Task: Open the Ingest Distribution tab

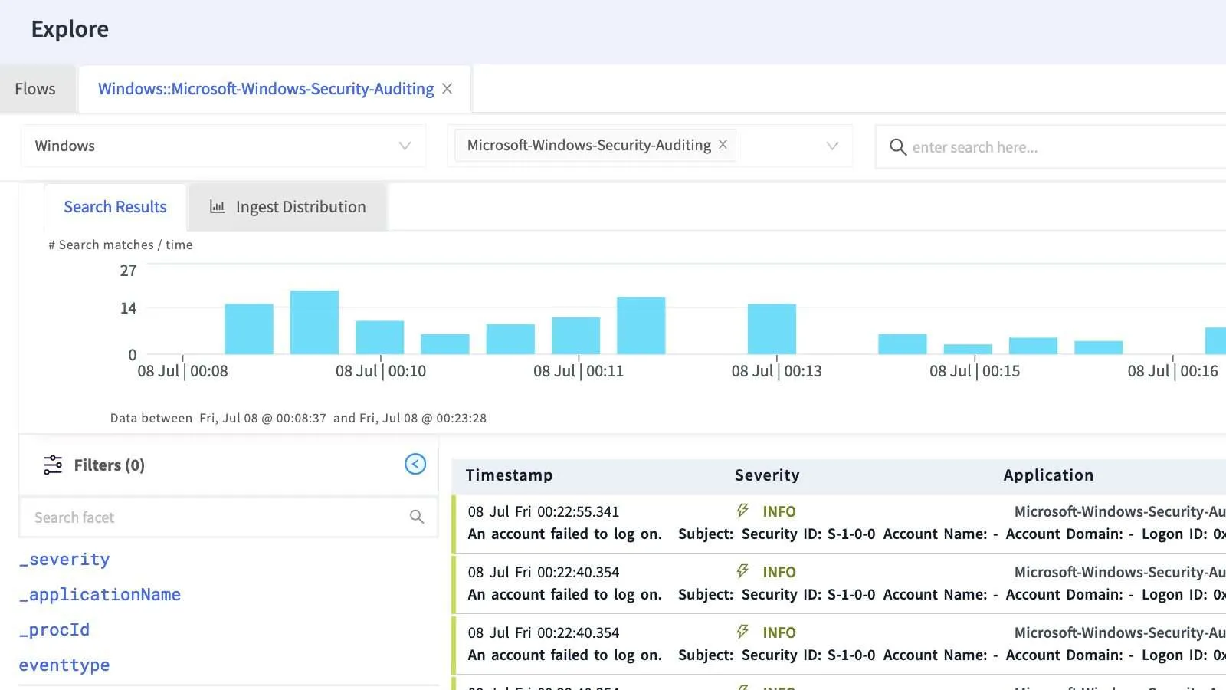Action: (289, 207)
